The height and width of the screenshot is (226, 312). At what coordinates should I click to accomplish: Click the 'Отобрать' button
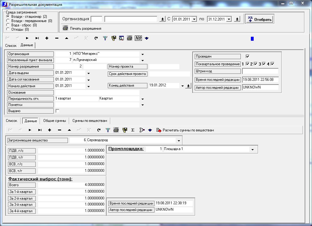[259, 19]
